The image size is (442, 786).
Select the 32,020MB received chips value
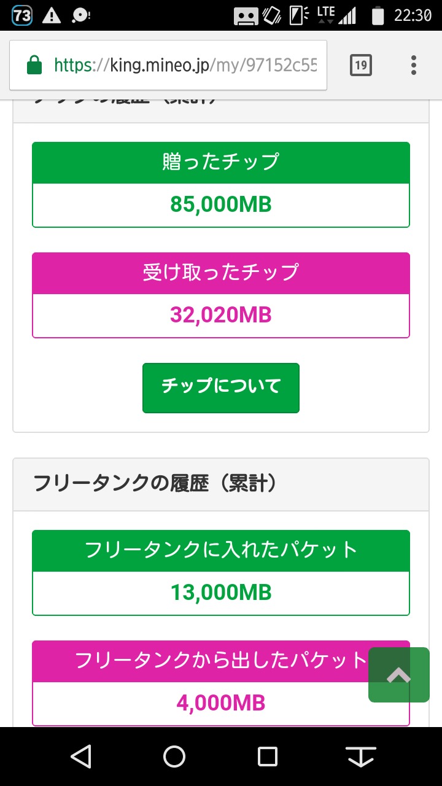click(221, 315)
